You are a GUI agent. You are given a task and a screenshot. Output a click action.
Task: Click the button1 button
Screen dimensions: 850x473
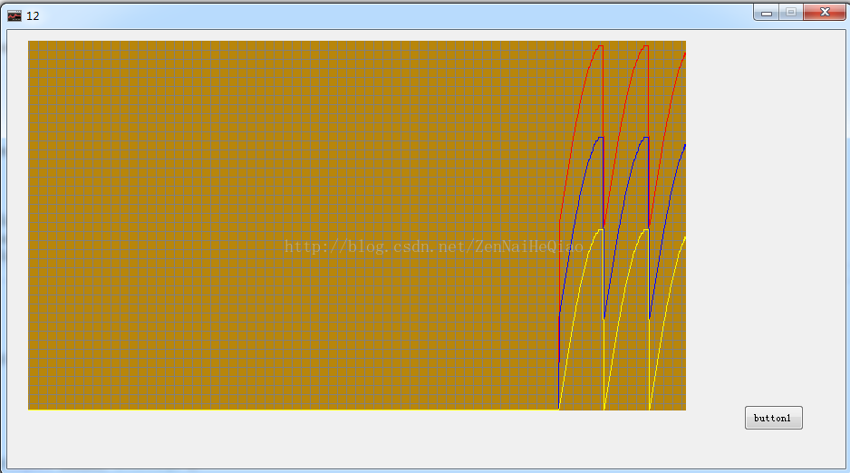click(774, 418)
